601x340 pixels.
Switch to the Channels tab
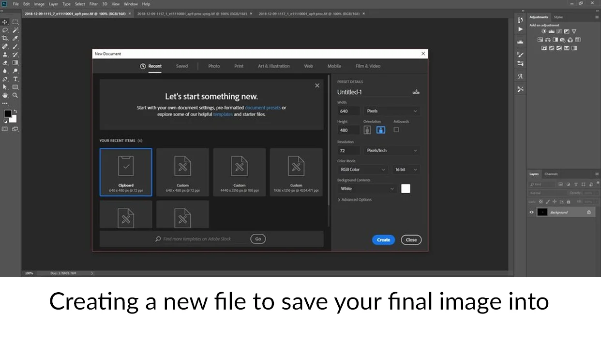(x=551, y=174)
